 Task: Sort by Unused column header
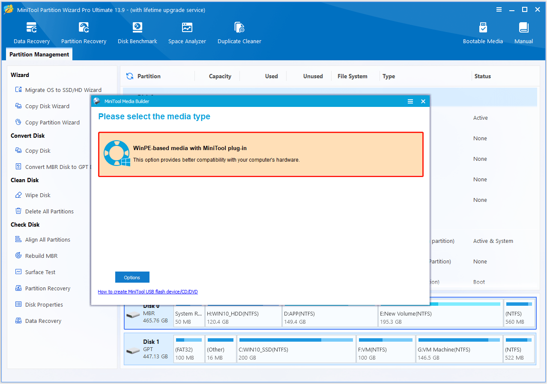click(x=313, y=76)
